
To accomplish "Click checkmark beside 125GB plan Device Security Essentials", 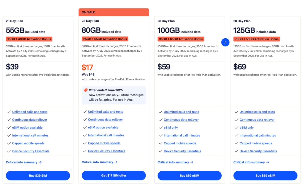I will (236, 151).
